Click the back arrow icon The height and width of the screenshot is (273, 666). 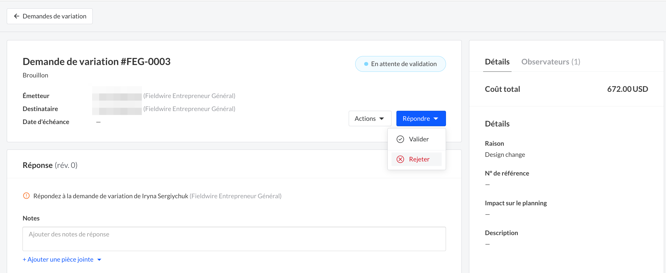[17, 16]
